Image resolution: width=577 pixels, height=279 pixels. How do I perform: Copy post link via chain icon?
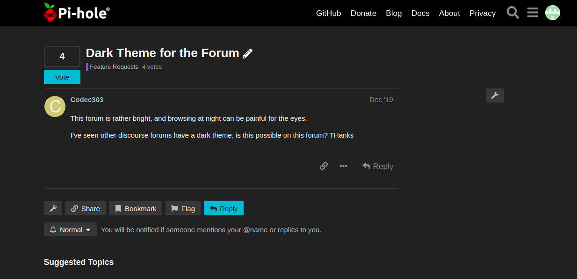(x=324, y=166)
